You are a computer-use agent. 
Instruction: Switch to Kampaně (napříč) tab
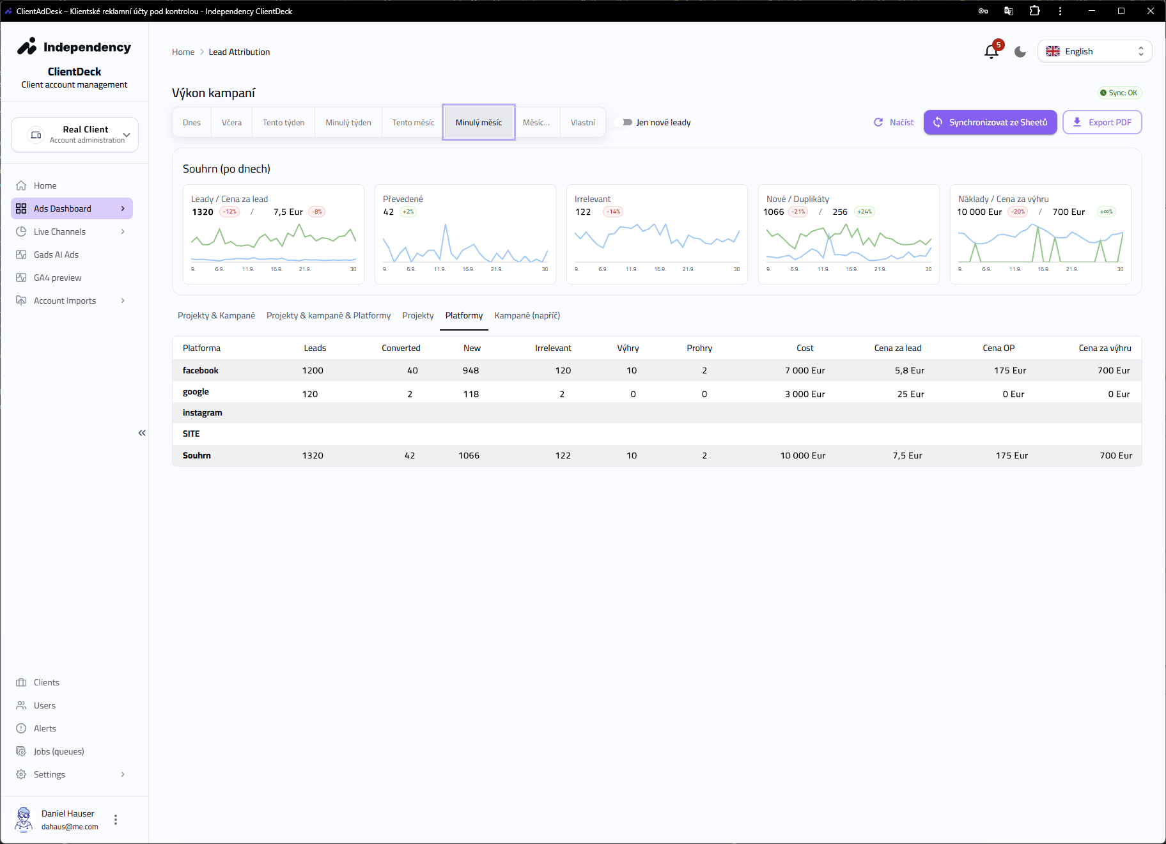tap(527, 315)
